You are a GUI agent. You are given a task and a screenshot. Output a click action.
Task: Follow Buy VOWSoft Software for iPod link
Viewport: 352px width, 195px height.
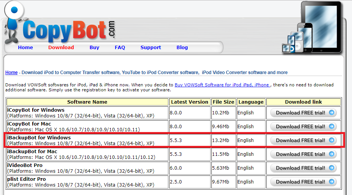[222, 85]
